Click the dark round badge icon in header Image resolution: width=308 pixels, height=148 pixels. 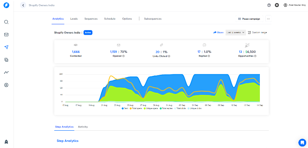(x=277, y=5)
